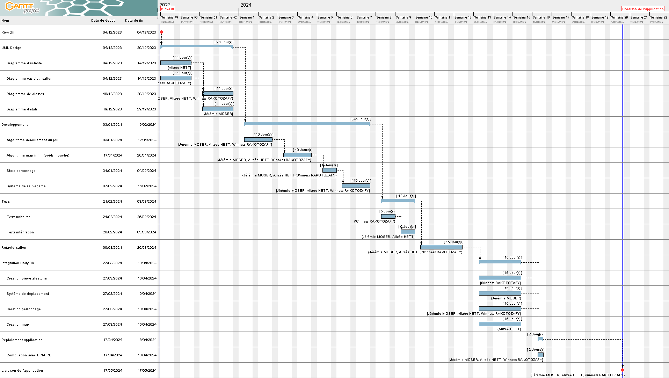Select the Creation personnage task
This screenshot has height=378, width=669.
(x=24, y=309)
